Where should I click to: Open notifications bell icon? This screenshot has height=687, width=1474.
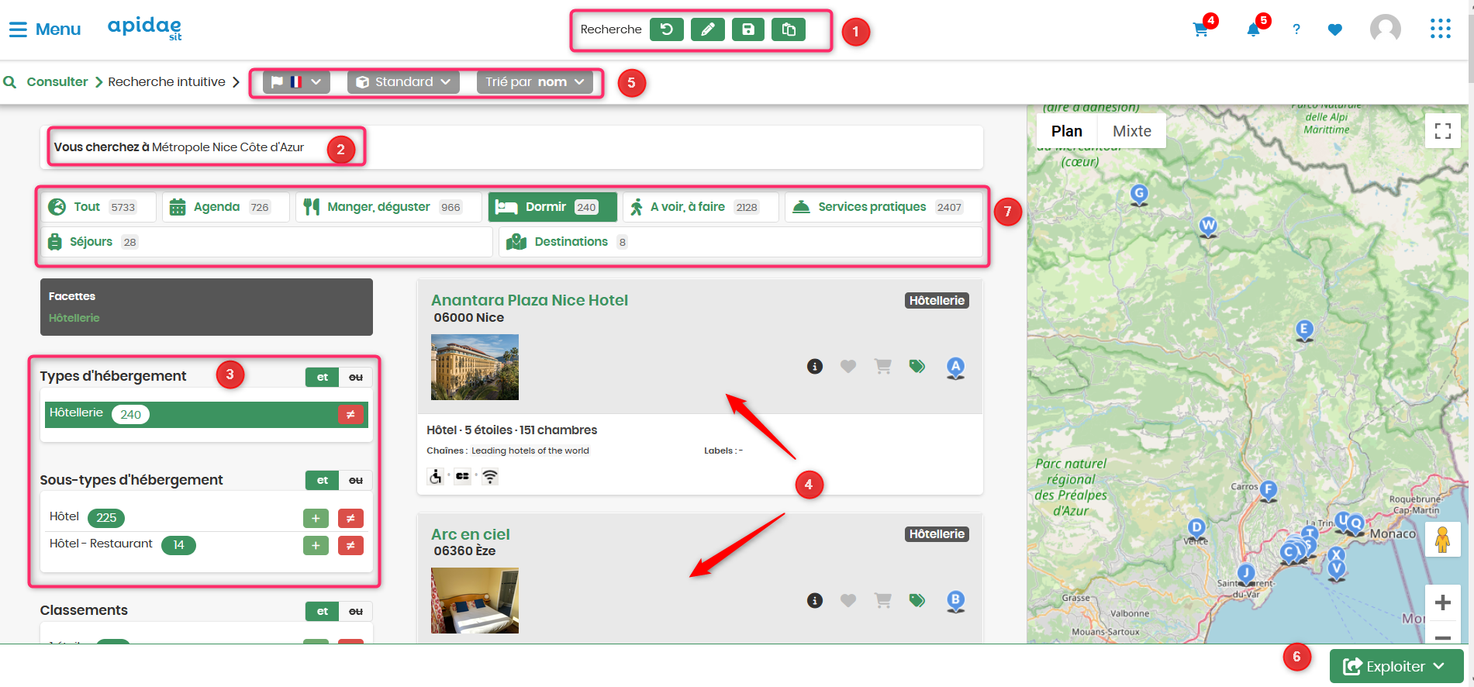coord(1253,30)
